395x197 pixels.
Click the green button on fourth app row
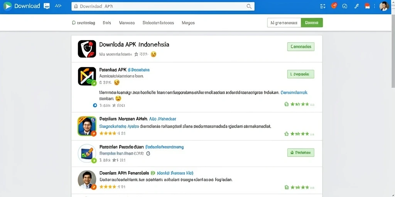[301, 152]
